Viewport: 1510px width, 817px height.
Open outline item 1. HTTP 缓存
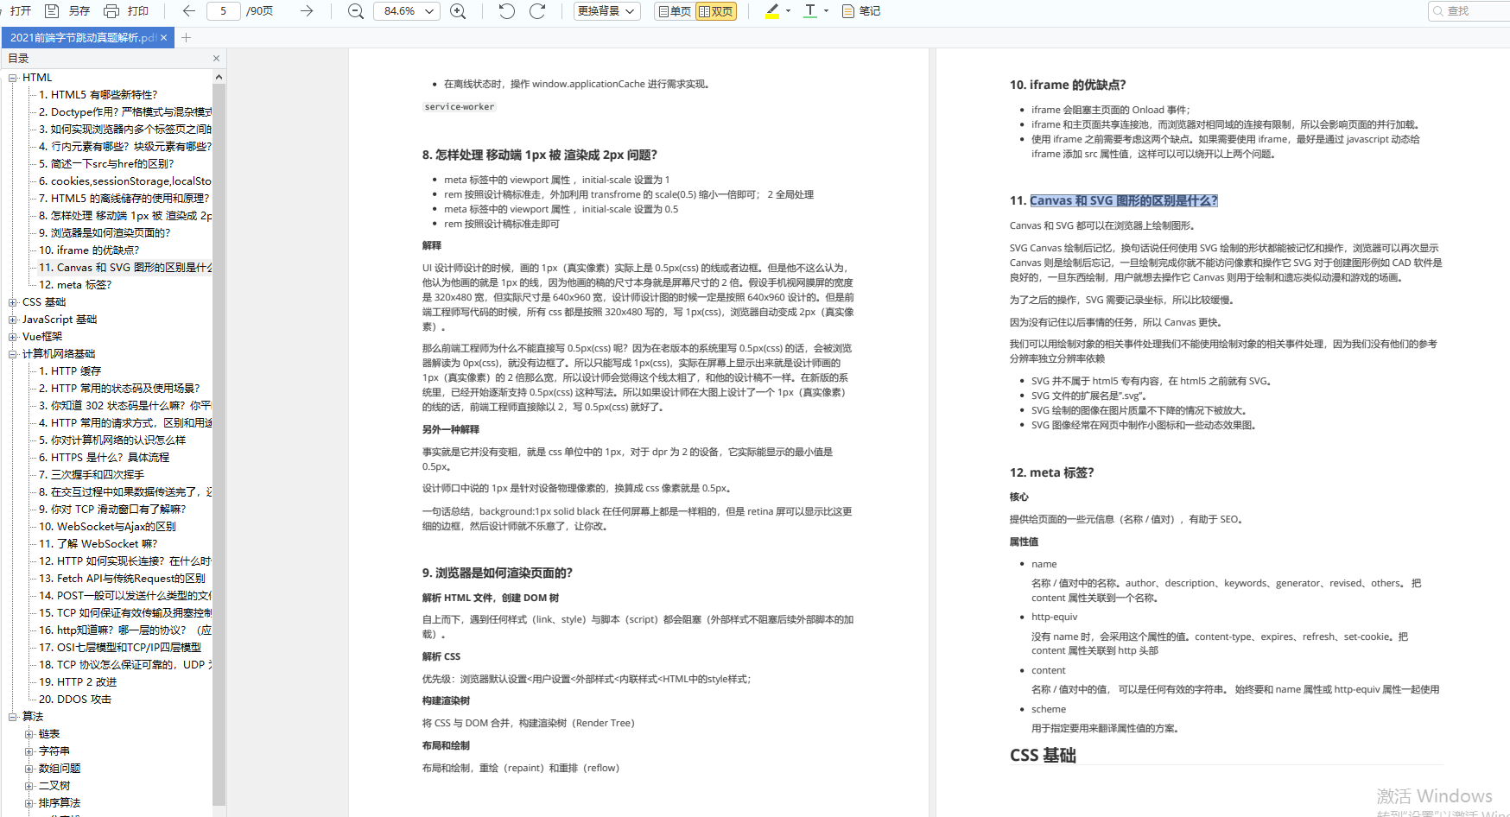70,371
